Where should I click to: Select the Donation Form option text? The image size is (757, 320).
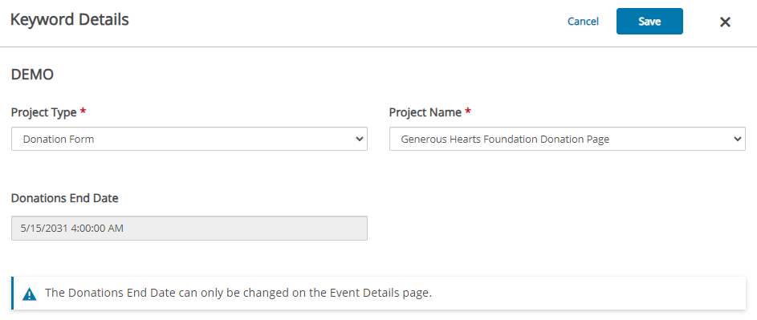pyautogui.click(x=59, y=140)
